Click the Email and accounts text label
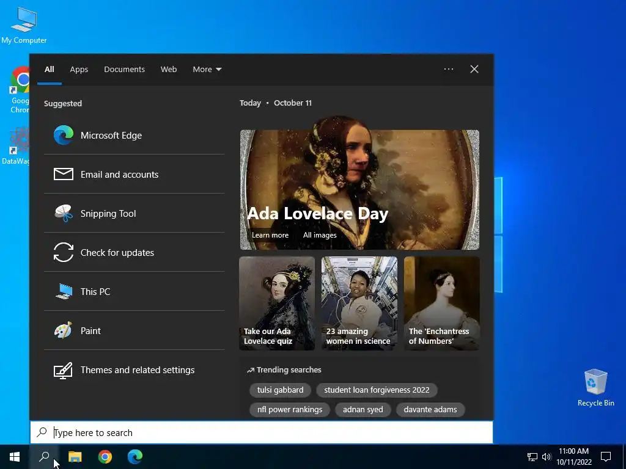Image resolution: width=626 pixels, height=469 pixels. [119, 175]
